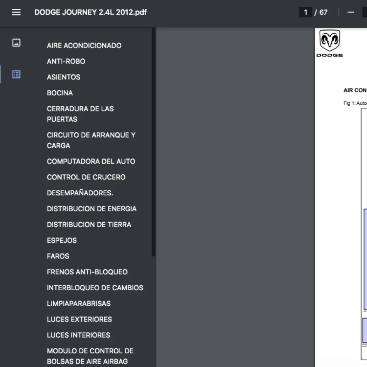This screenshot has height=367, width=367.
Task: Click the outline panel scrollbar
Action: tap(154, 142)
